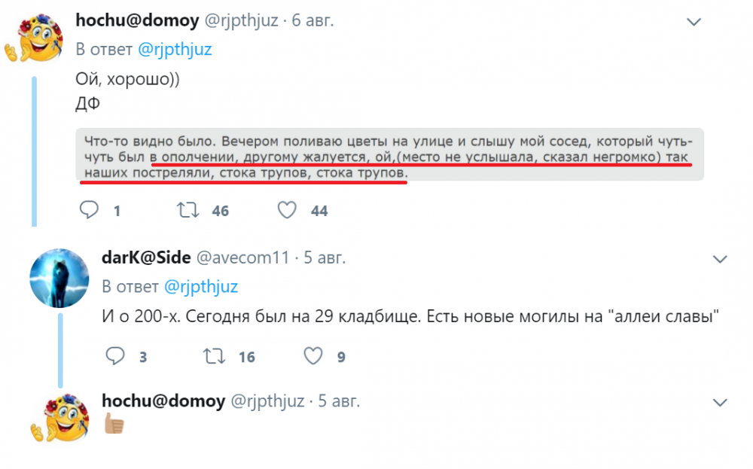Open darK@Side's wolf profile picture
The width and height of the screenshot is (753, 469).
(x=59, y=278)
